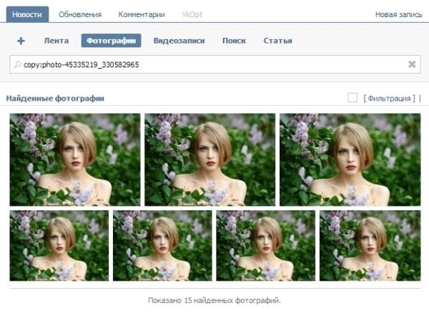Open the third large photo in top row

[345, 159]
